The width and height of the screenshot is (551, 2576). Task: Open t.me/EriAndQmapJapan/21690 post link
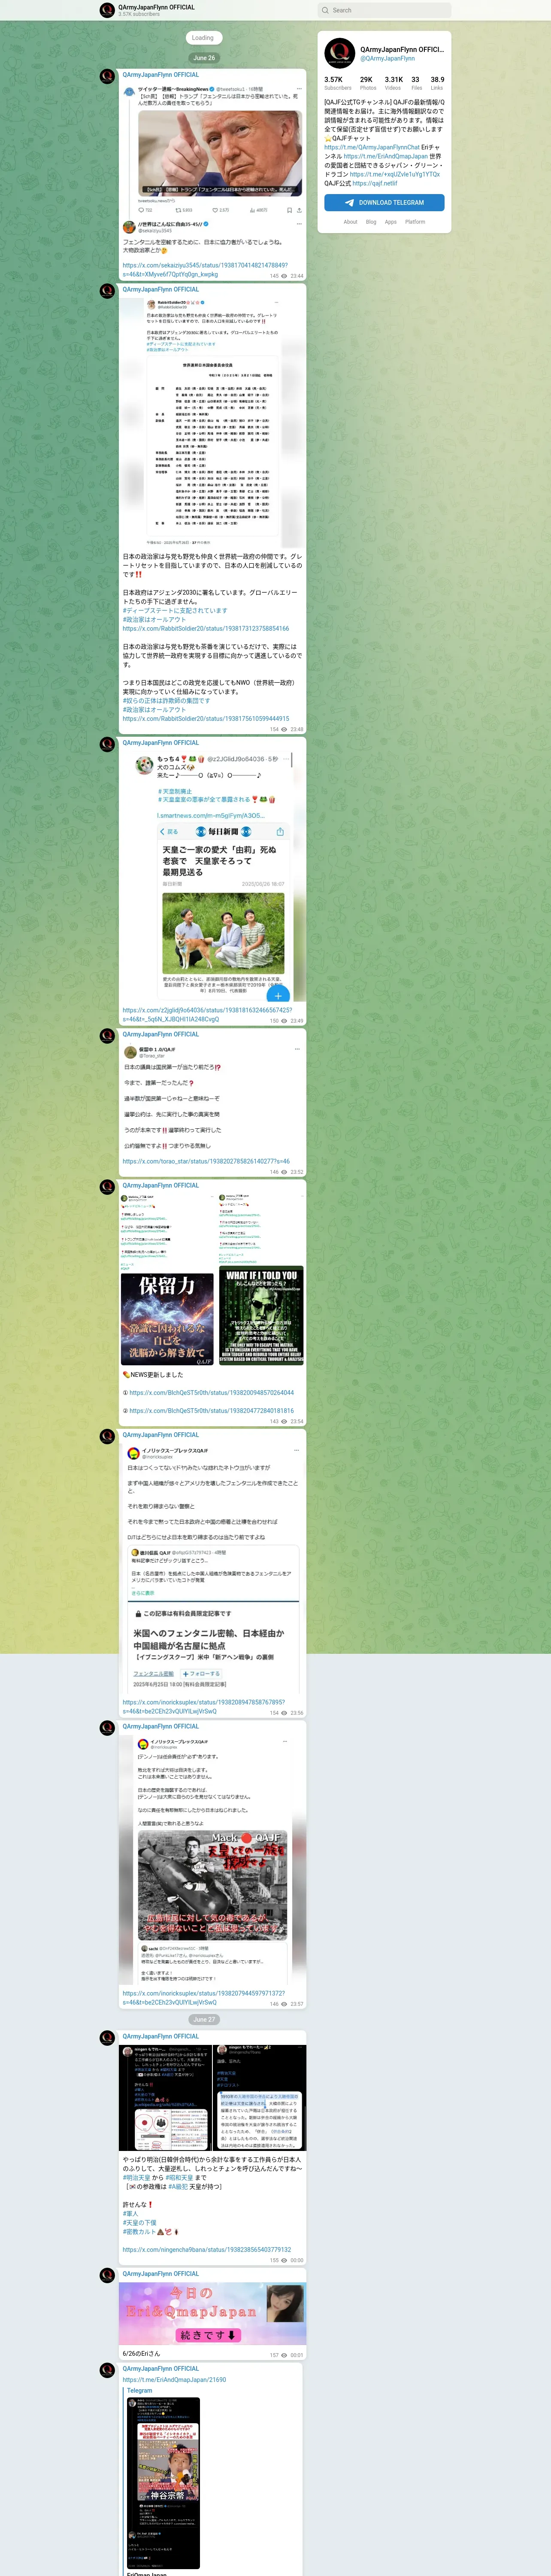coord(174,2379)
